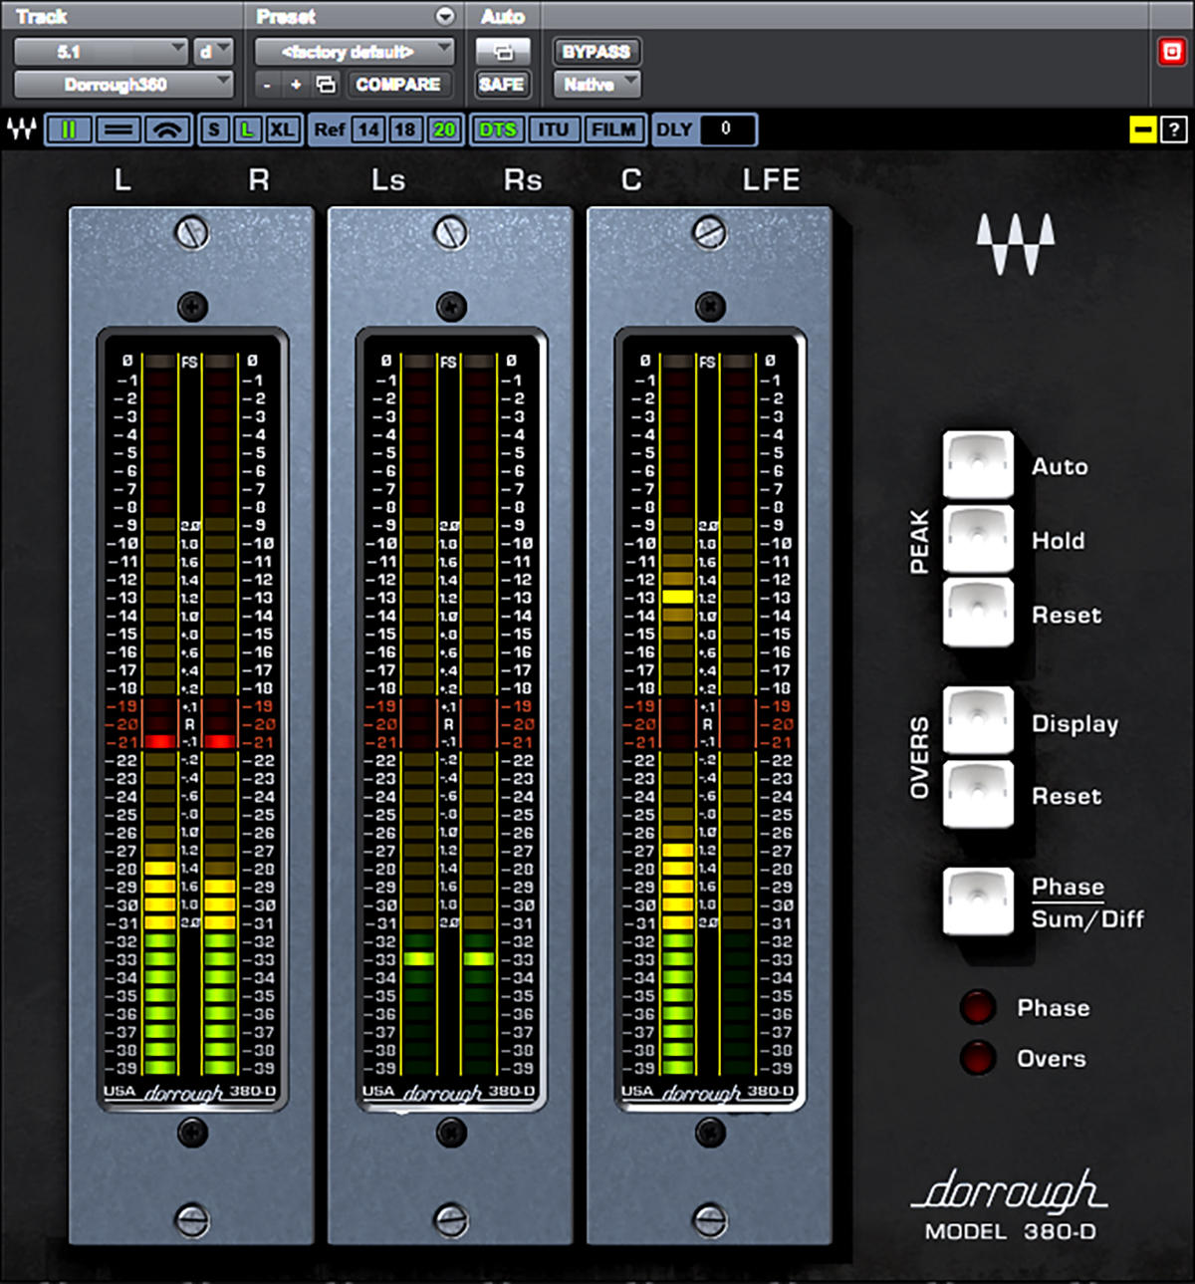Click the COMPARE button
Screen dimensions: 1195x1284
398,85
